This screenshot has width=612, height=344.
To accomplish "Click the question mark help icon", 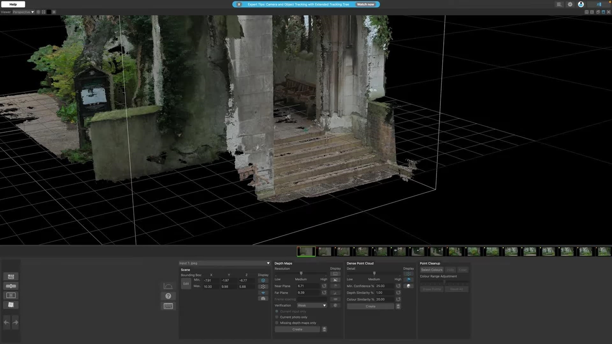I will click(x=168, y=296).
